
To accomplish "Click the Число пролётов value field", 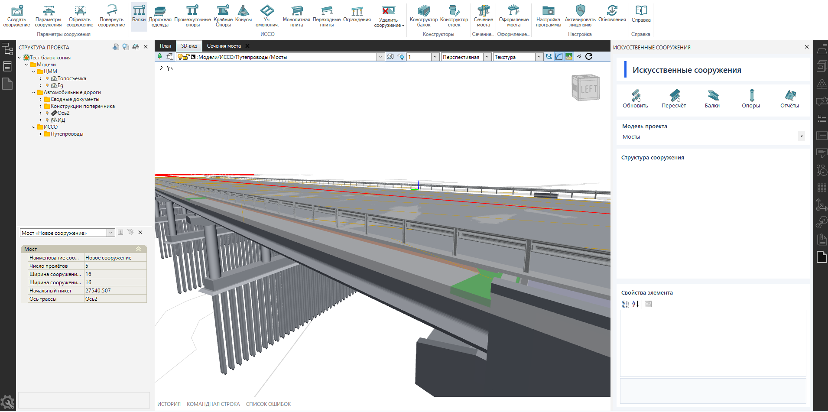I will pyautogui.click(x=115, y=266).
